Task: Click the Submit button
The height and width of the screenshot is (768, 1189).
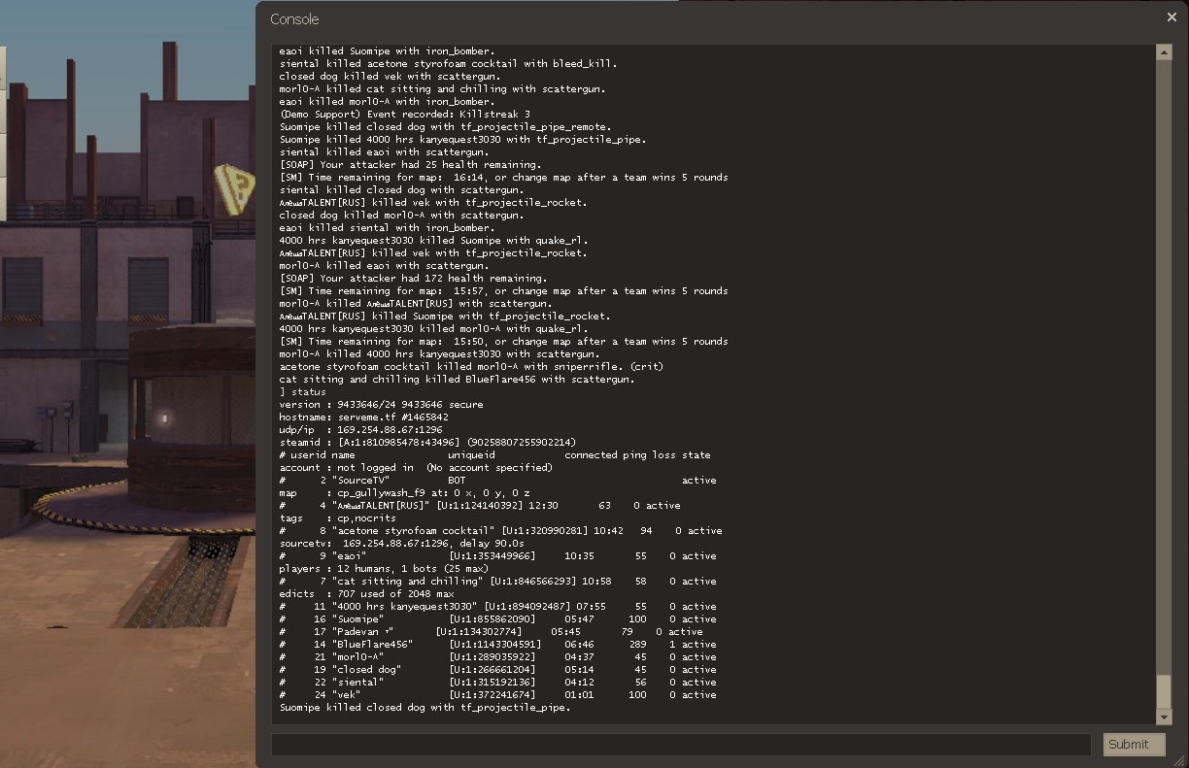Action: pos(1134,745)
